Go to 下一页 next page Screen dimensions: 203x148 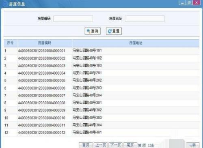115,145
